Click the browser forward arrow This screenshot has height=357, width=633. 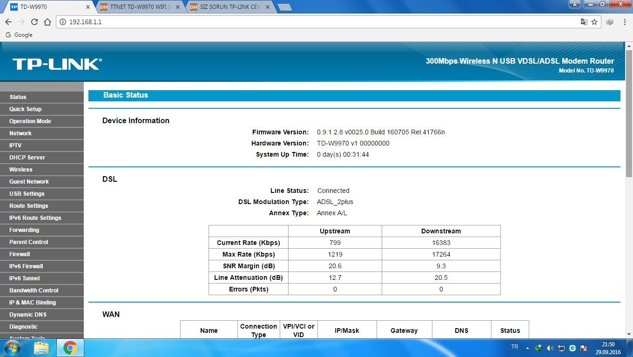click(21, 22)
